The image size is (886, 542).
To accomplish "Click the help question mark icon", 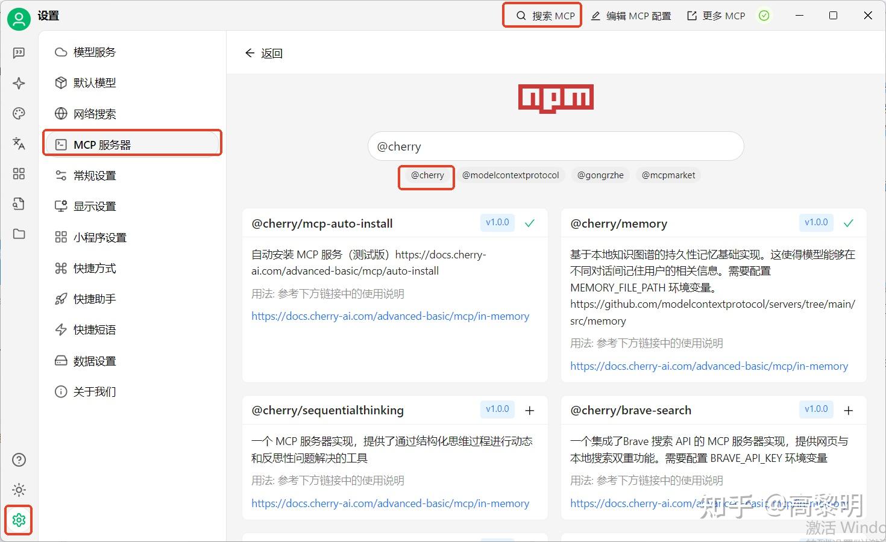I will [19, 459].
